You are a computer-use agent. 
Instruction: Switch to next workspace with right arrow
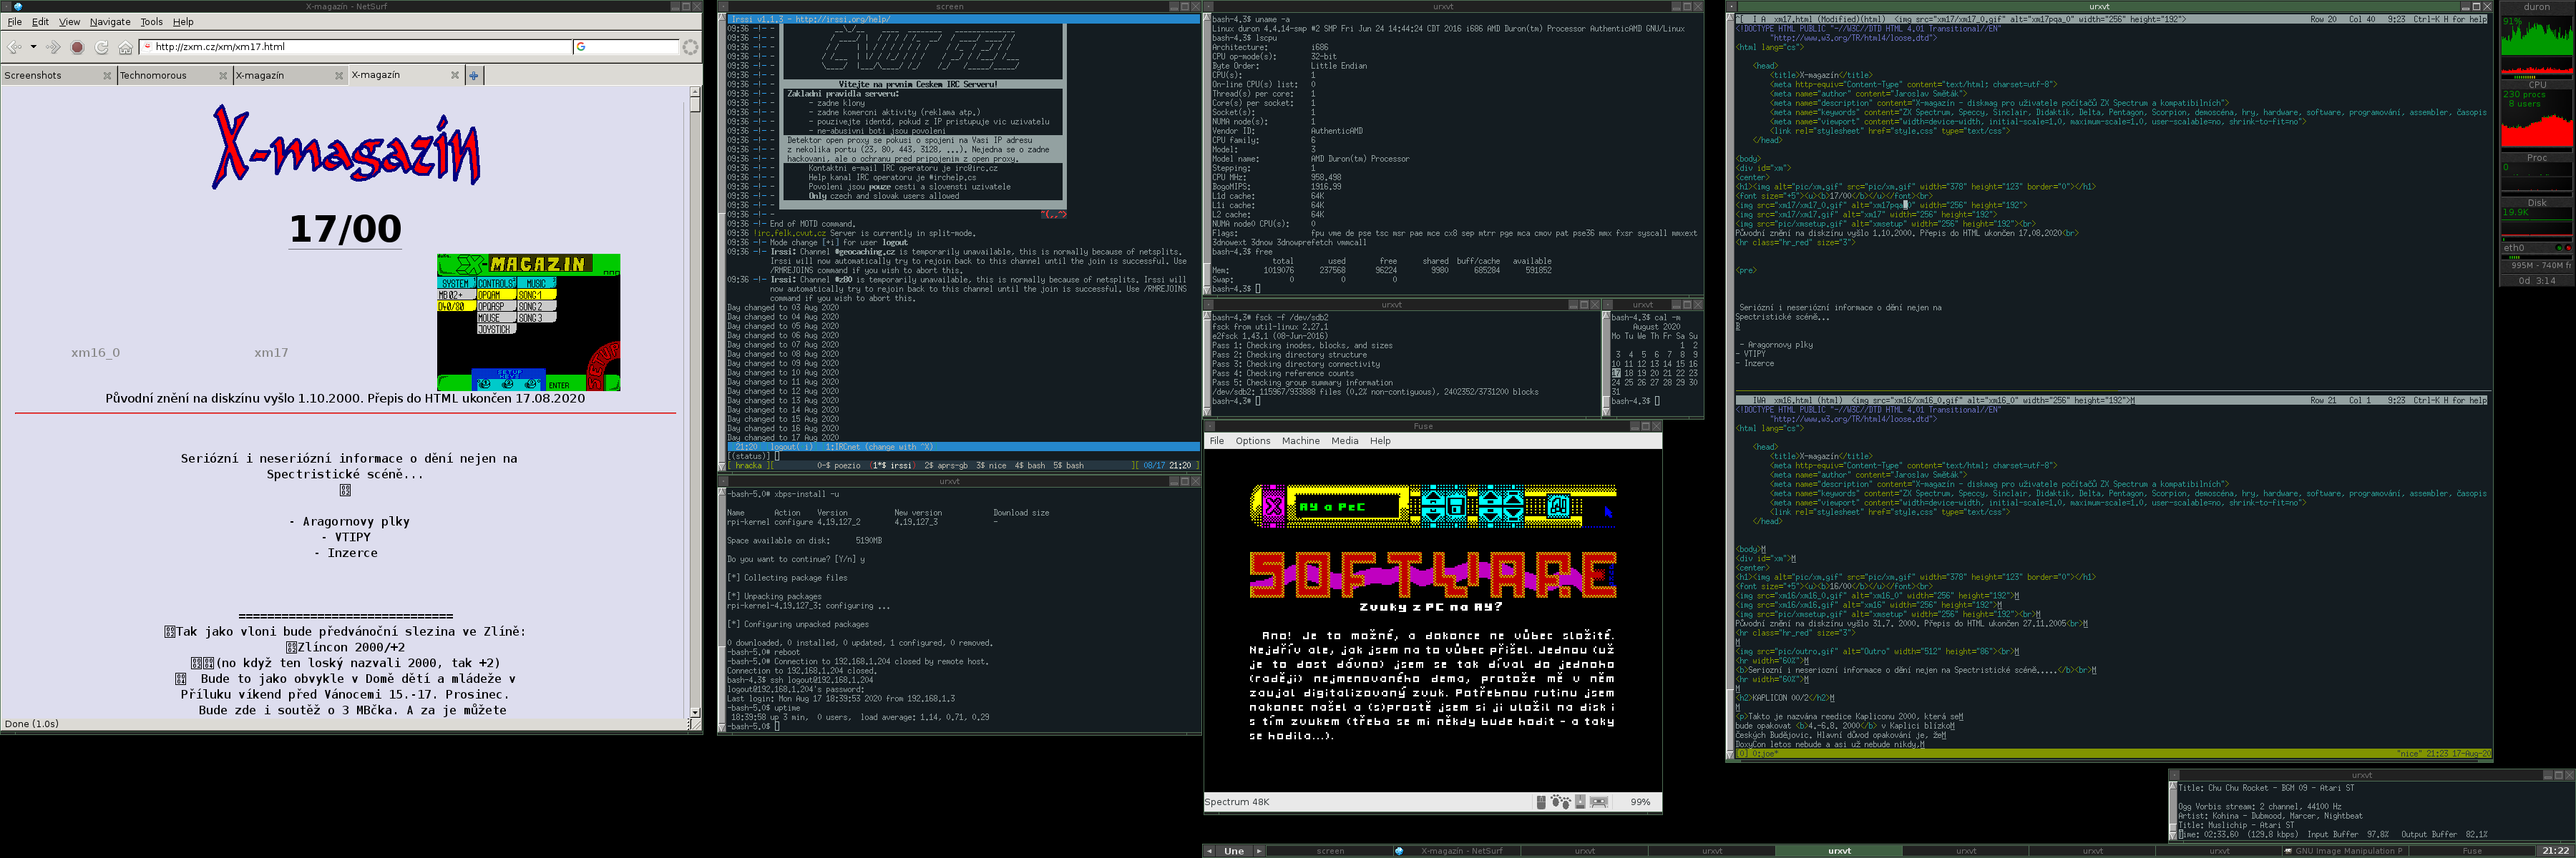click(x=1259, y=851)
